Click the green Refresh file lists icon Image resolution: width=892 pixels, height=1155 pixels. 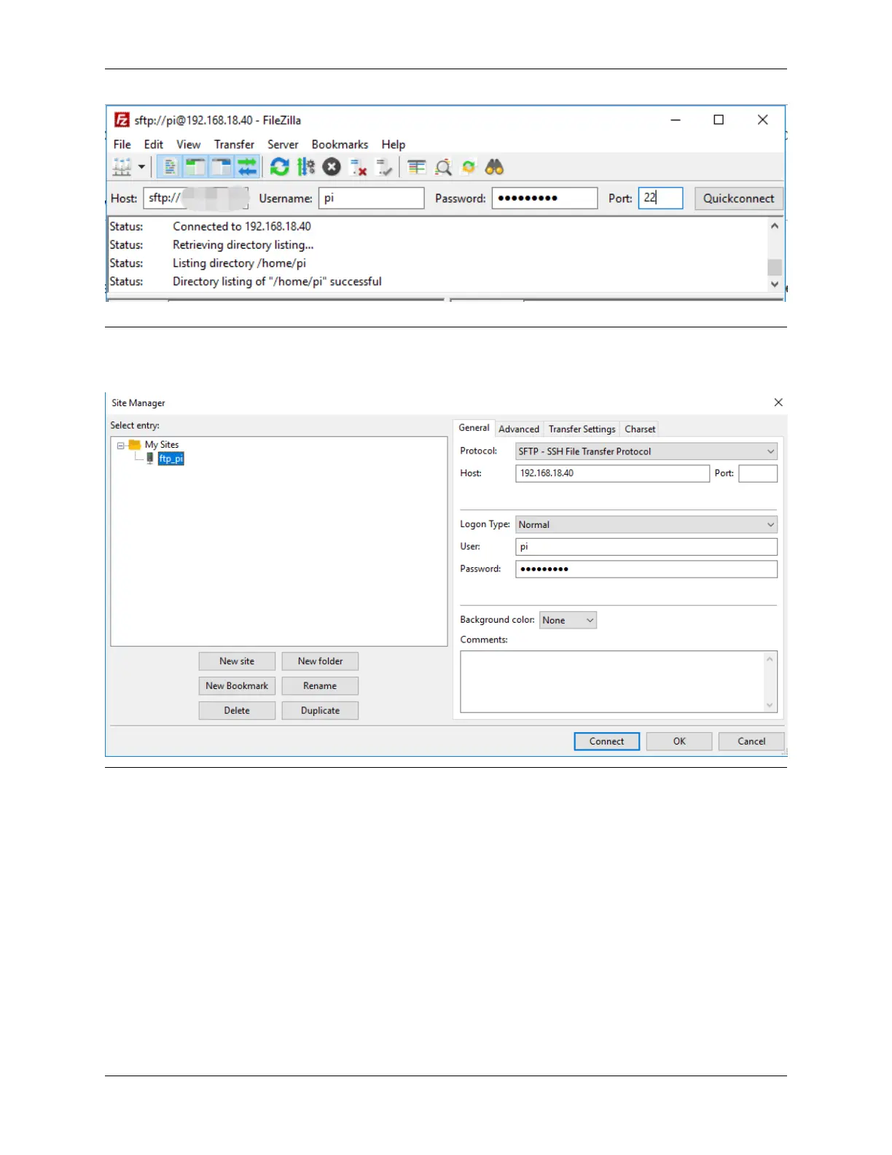279,168
